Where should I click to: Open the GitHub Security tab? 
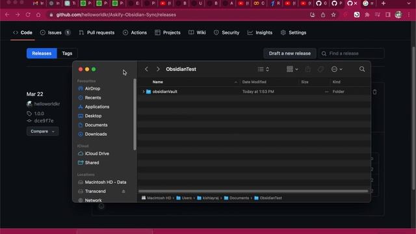click(226, 32)
